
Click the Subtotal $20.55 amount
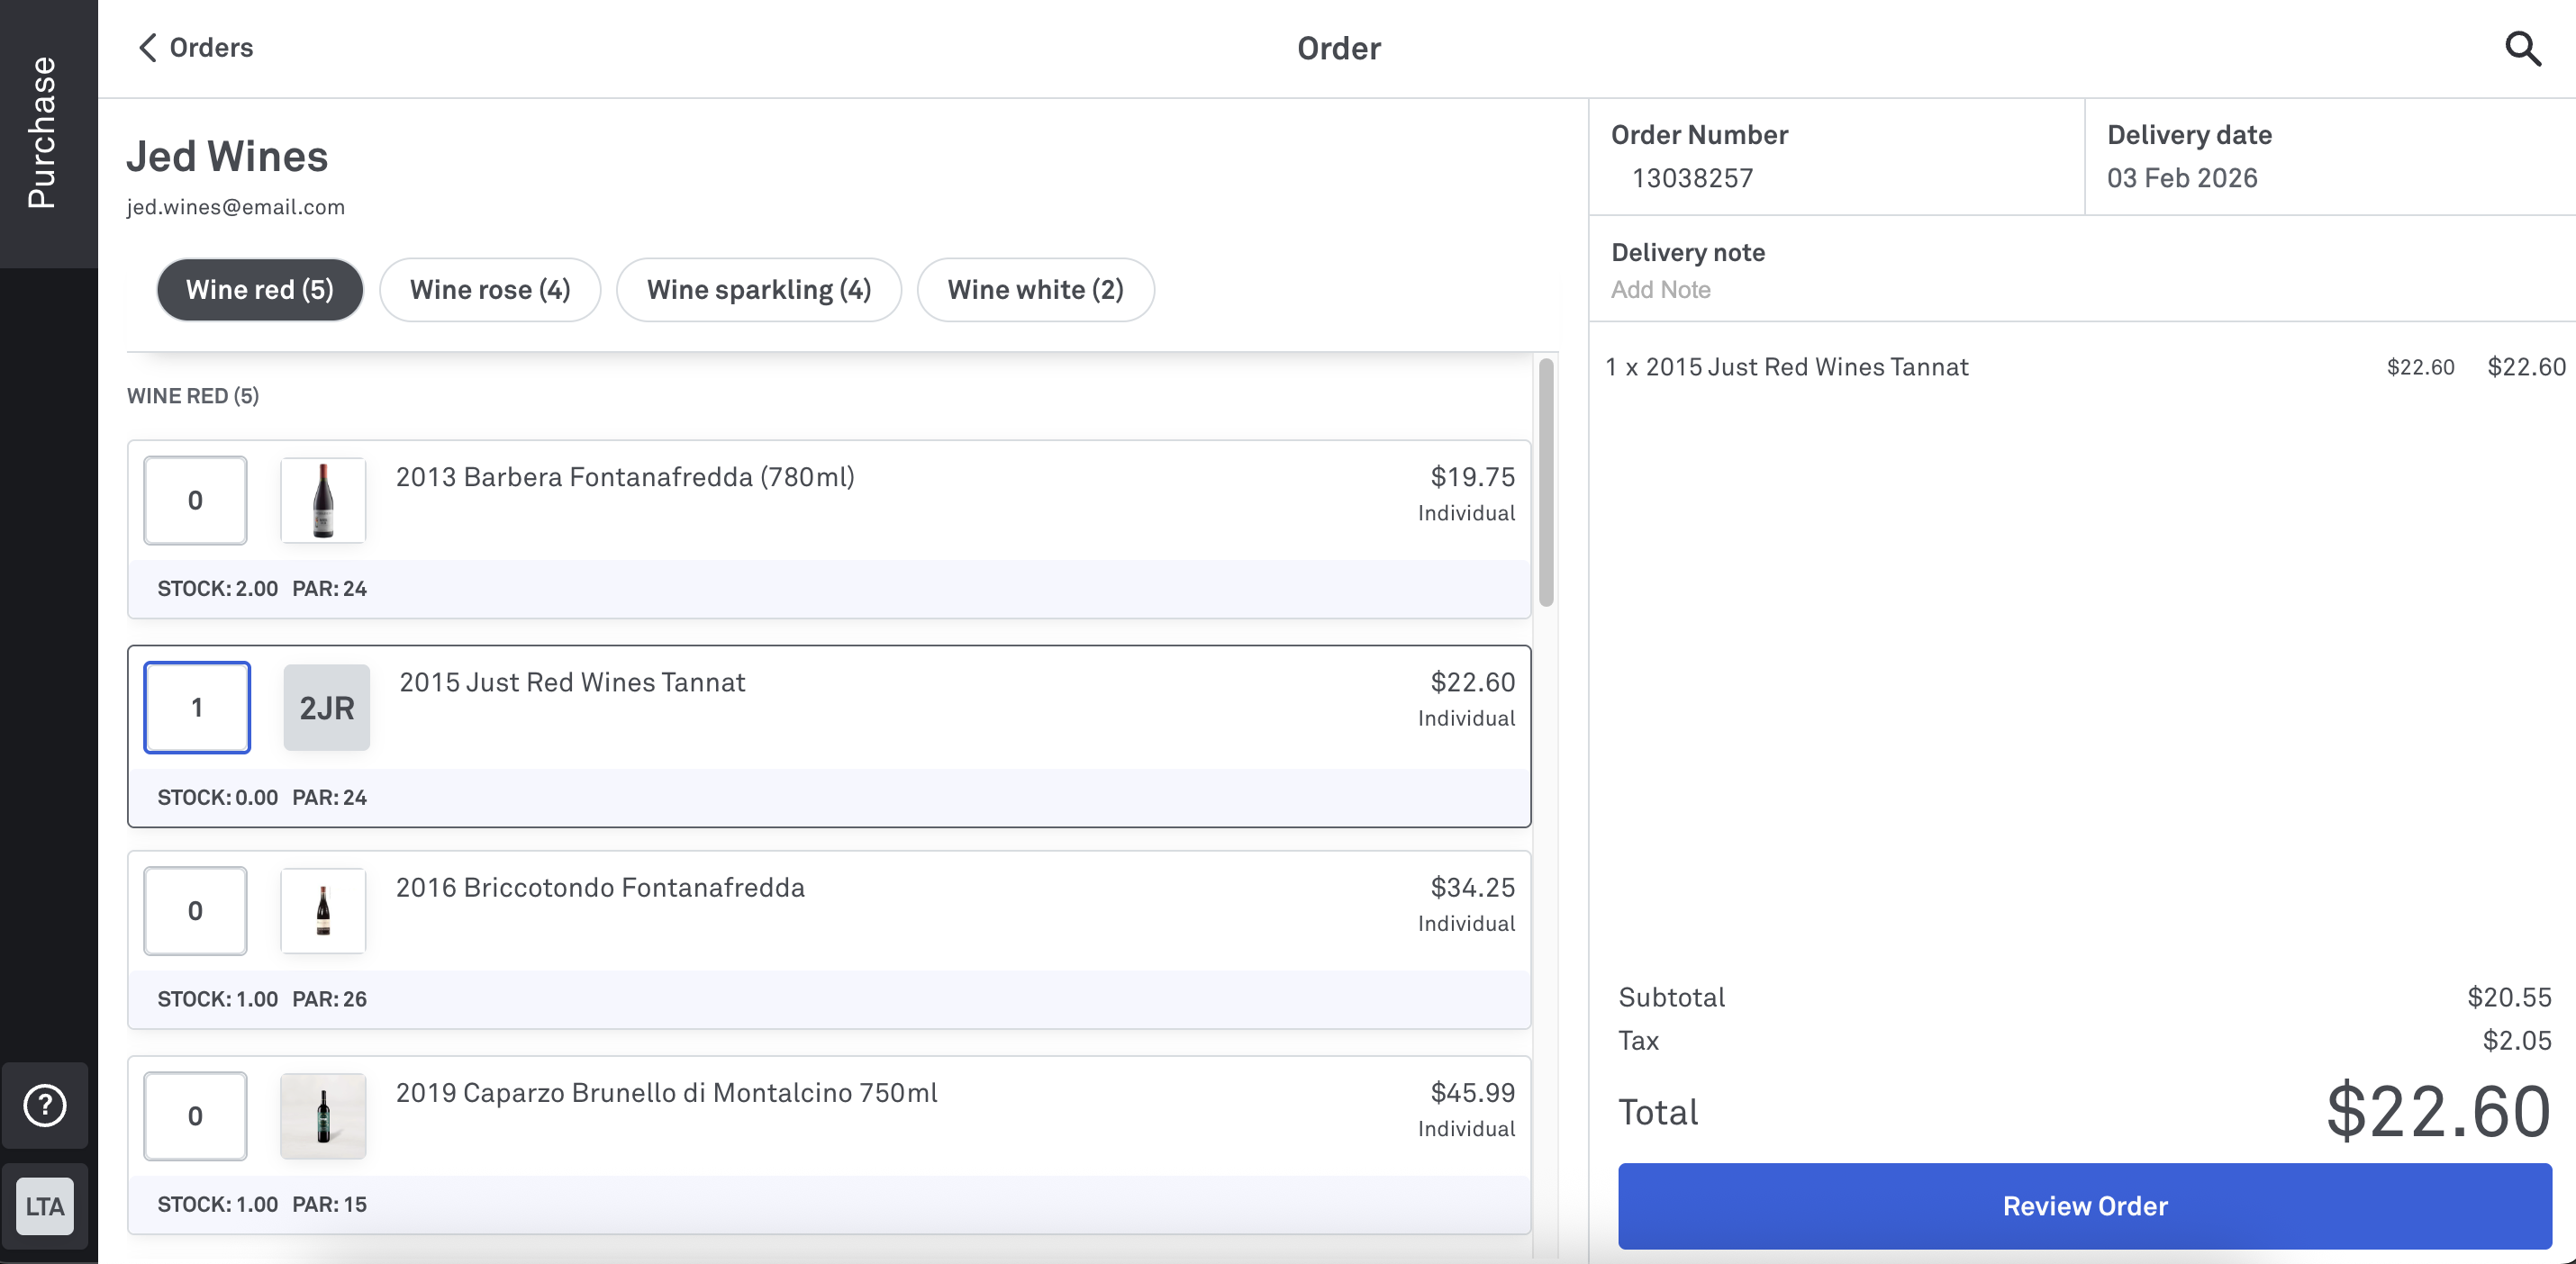point(2509,998)
